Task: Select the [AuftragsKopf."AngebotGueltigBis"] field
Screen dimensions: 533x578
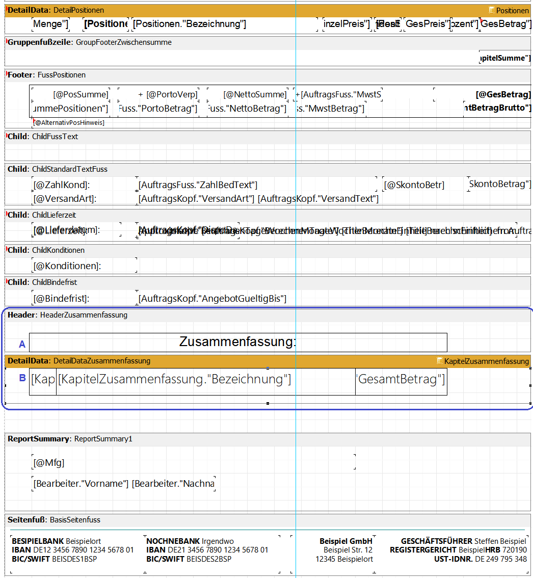Action: 212,298
